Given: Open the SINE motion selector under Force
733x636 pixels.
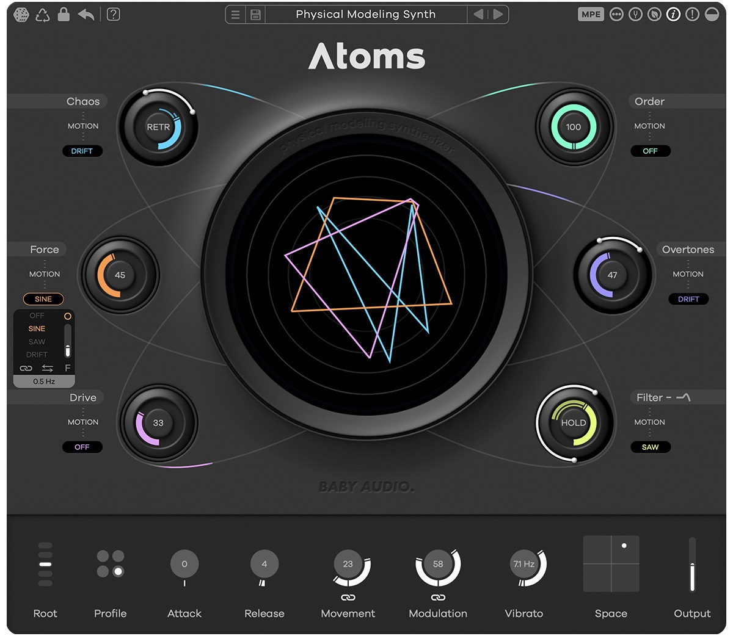Looking at the screenshot, I should click(43, 299).
